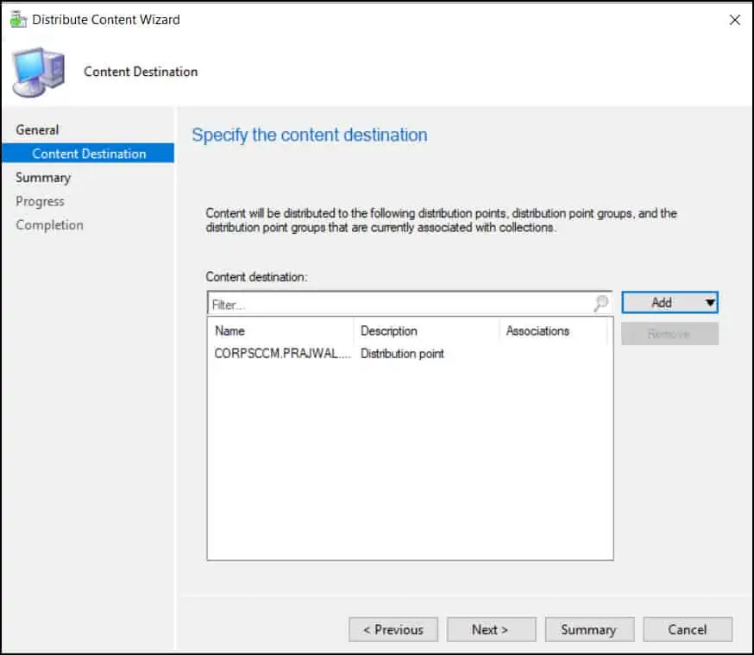Viewport: 754px width, 655px height.
Task: Open the Summary step in sidebar
Action: [x=43, y=178]
